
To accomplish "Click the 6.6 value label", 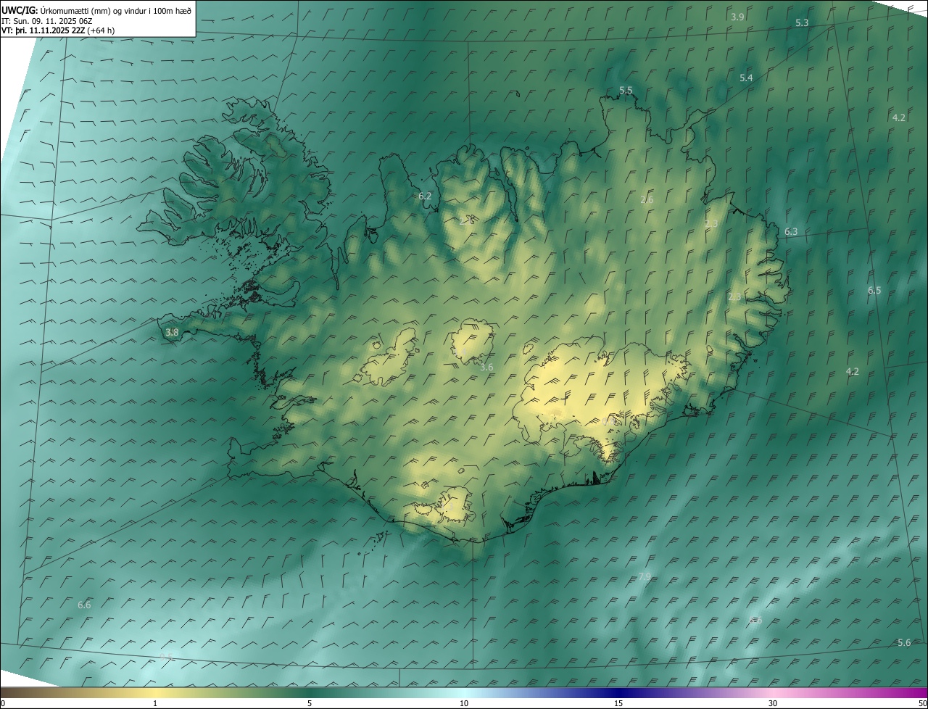I will tap(84, 605).
